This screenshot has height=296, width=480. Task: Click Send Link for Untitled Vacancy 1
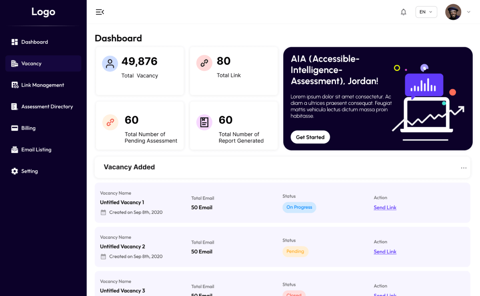point(385,208)
